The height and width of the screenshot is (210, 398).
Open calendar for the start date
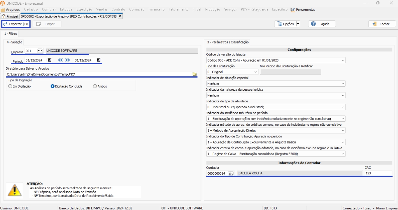tap(49, 60)
